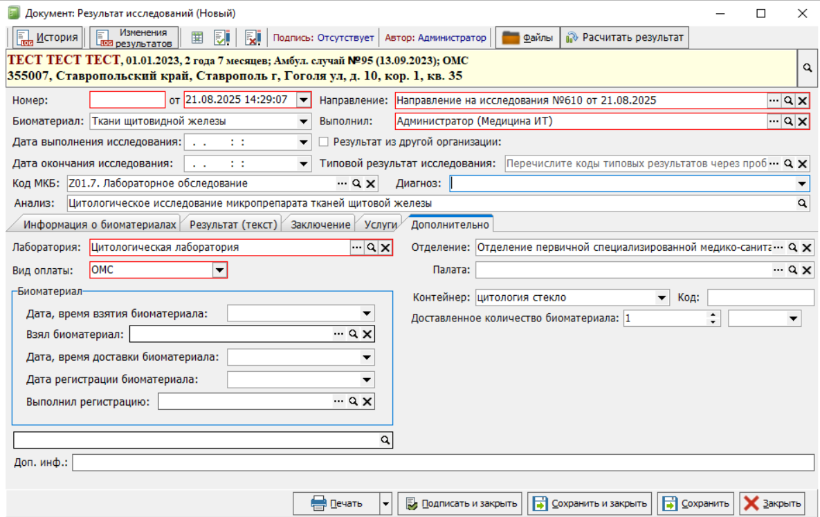Open ellipsis browse for Лаборатория

(x=356, y=247)
